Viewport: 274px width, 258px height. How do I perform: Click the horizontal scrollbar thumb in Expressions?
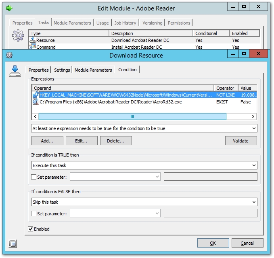click(x=132, y=116)
